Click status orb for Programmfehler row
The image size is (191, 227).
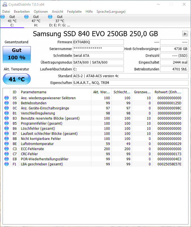point(7,123)
